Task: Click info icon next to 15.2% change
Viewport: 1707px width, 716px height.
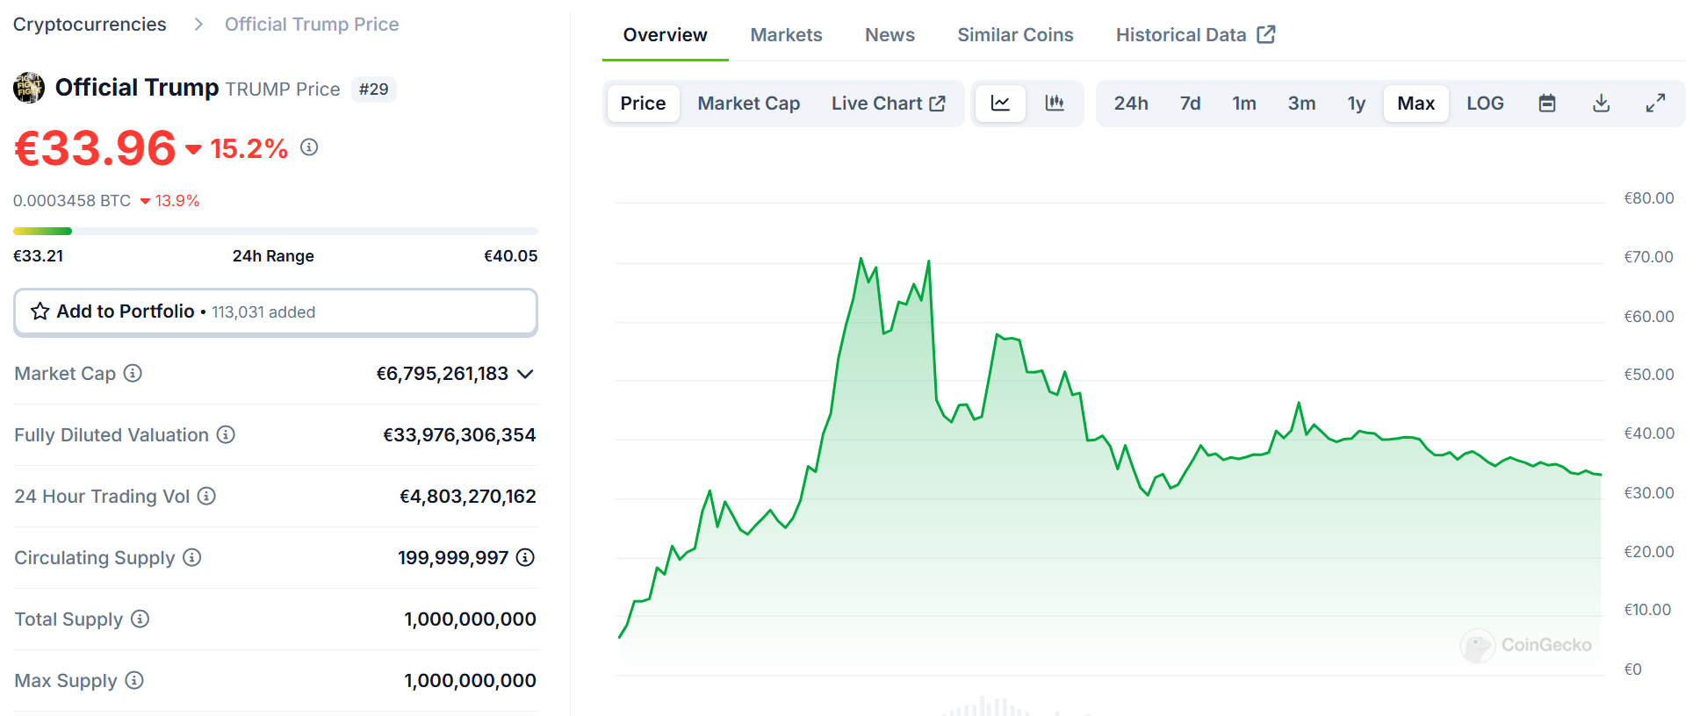Action: coord(309,147)
